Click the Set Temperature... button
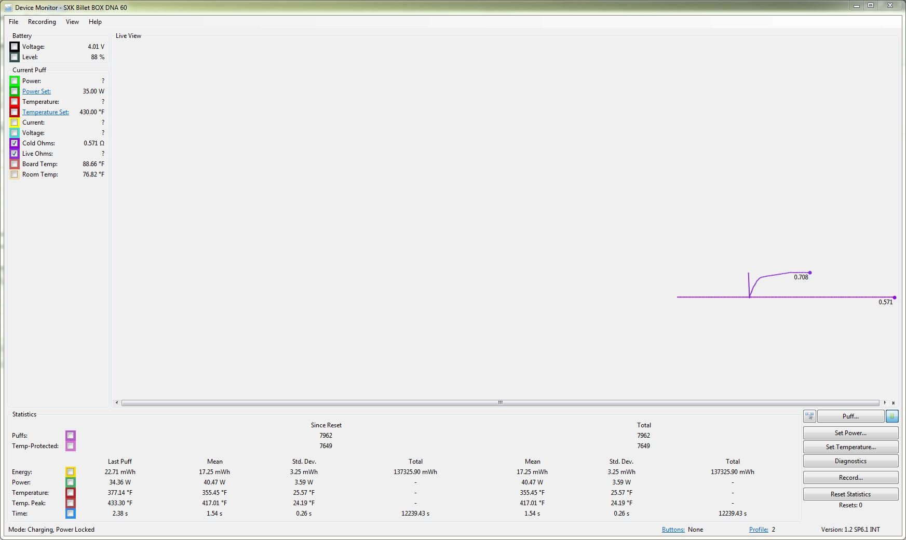Image resolution: width=906 pixels, height=540 pixels. pyautogui.click(x=850, y=447)
